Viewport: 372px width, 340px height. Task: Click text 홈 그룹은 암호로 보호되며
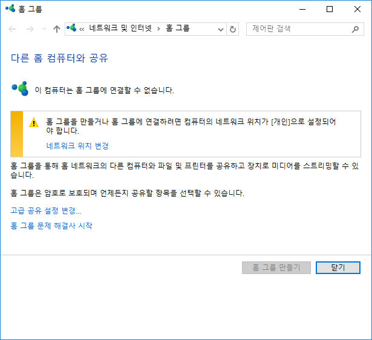pos(54,193)
